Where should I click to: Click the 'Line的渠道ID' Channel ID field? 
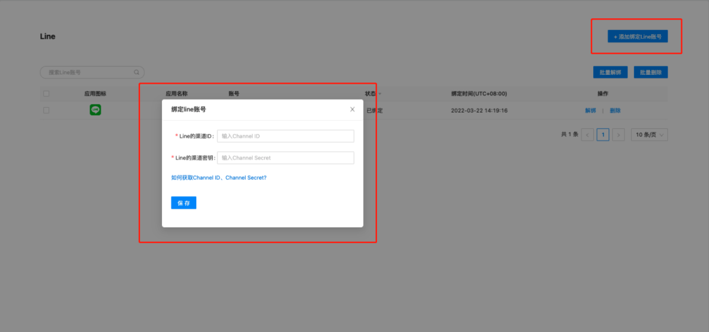click(x=285, y=136)
